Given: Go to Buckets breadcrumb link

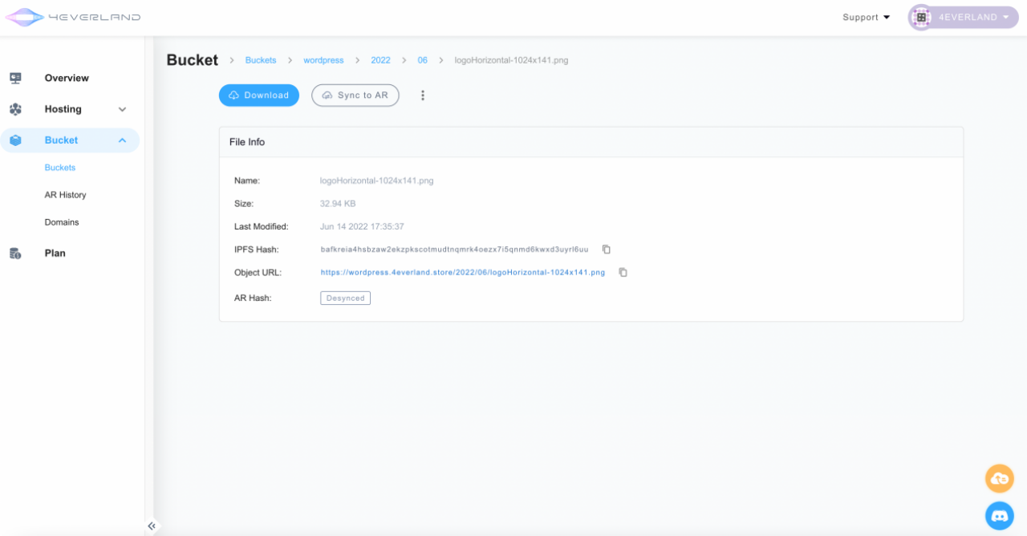Looking at the screenshot, I should (261, 60).
